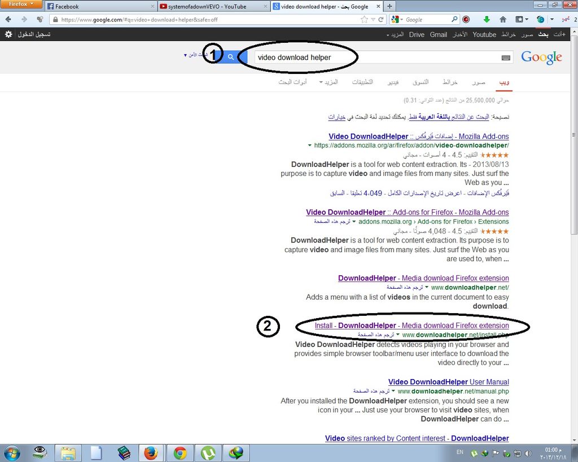This screenshot has width=578, height=462.
Task: Open Drive from the Google top bar
Action: (417, 34)
